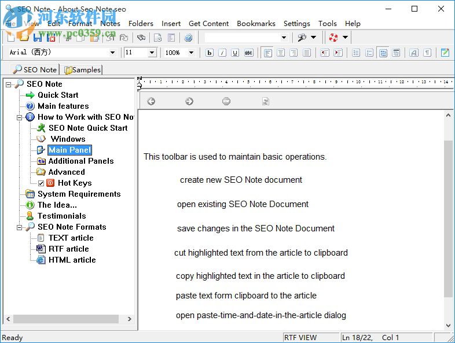Click the Save document icon

[38, 38]
